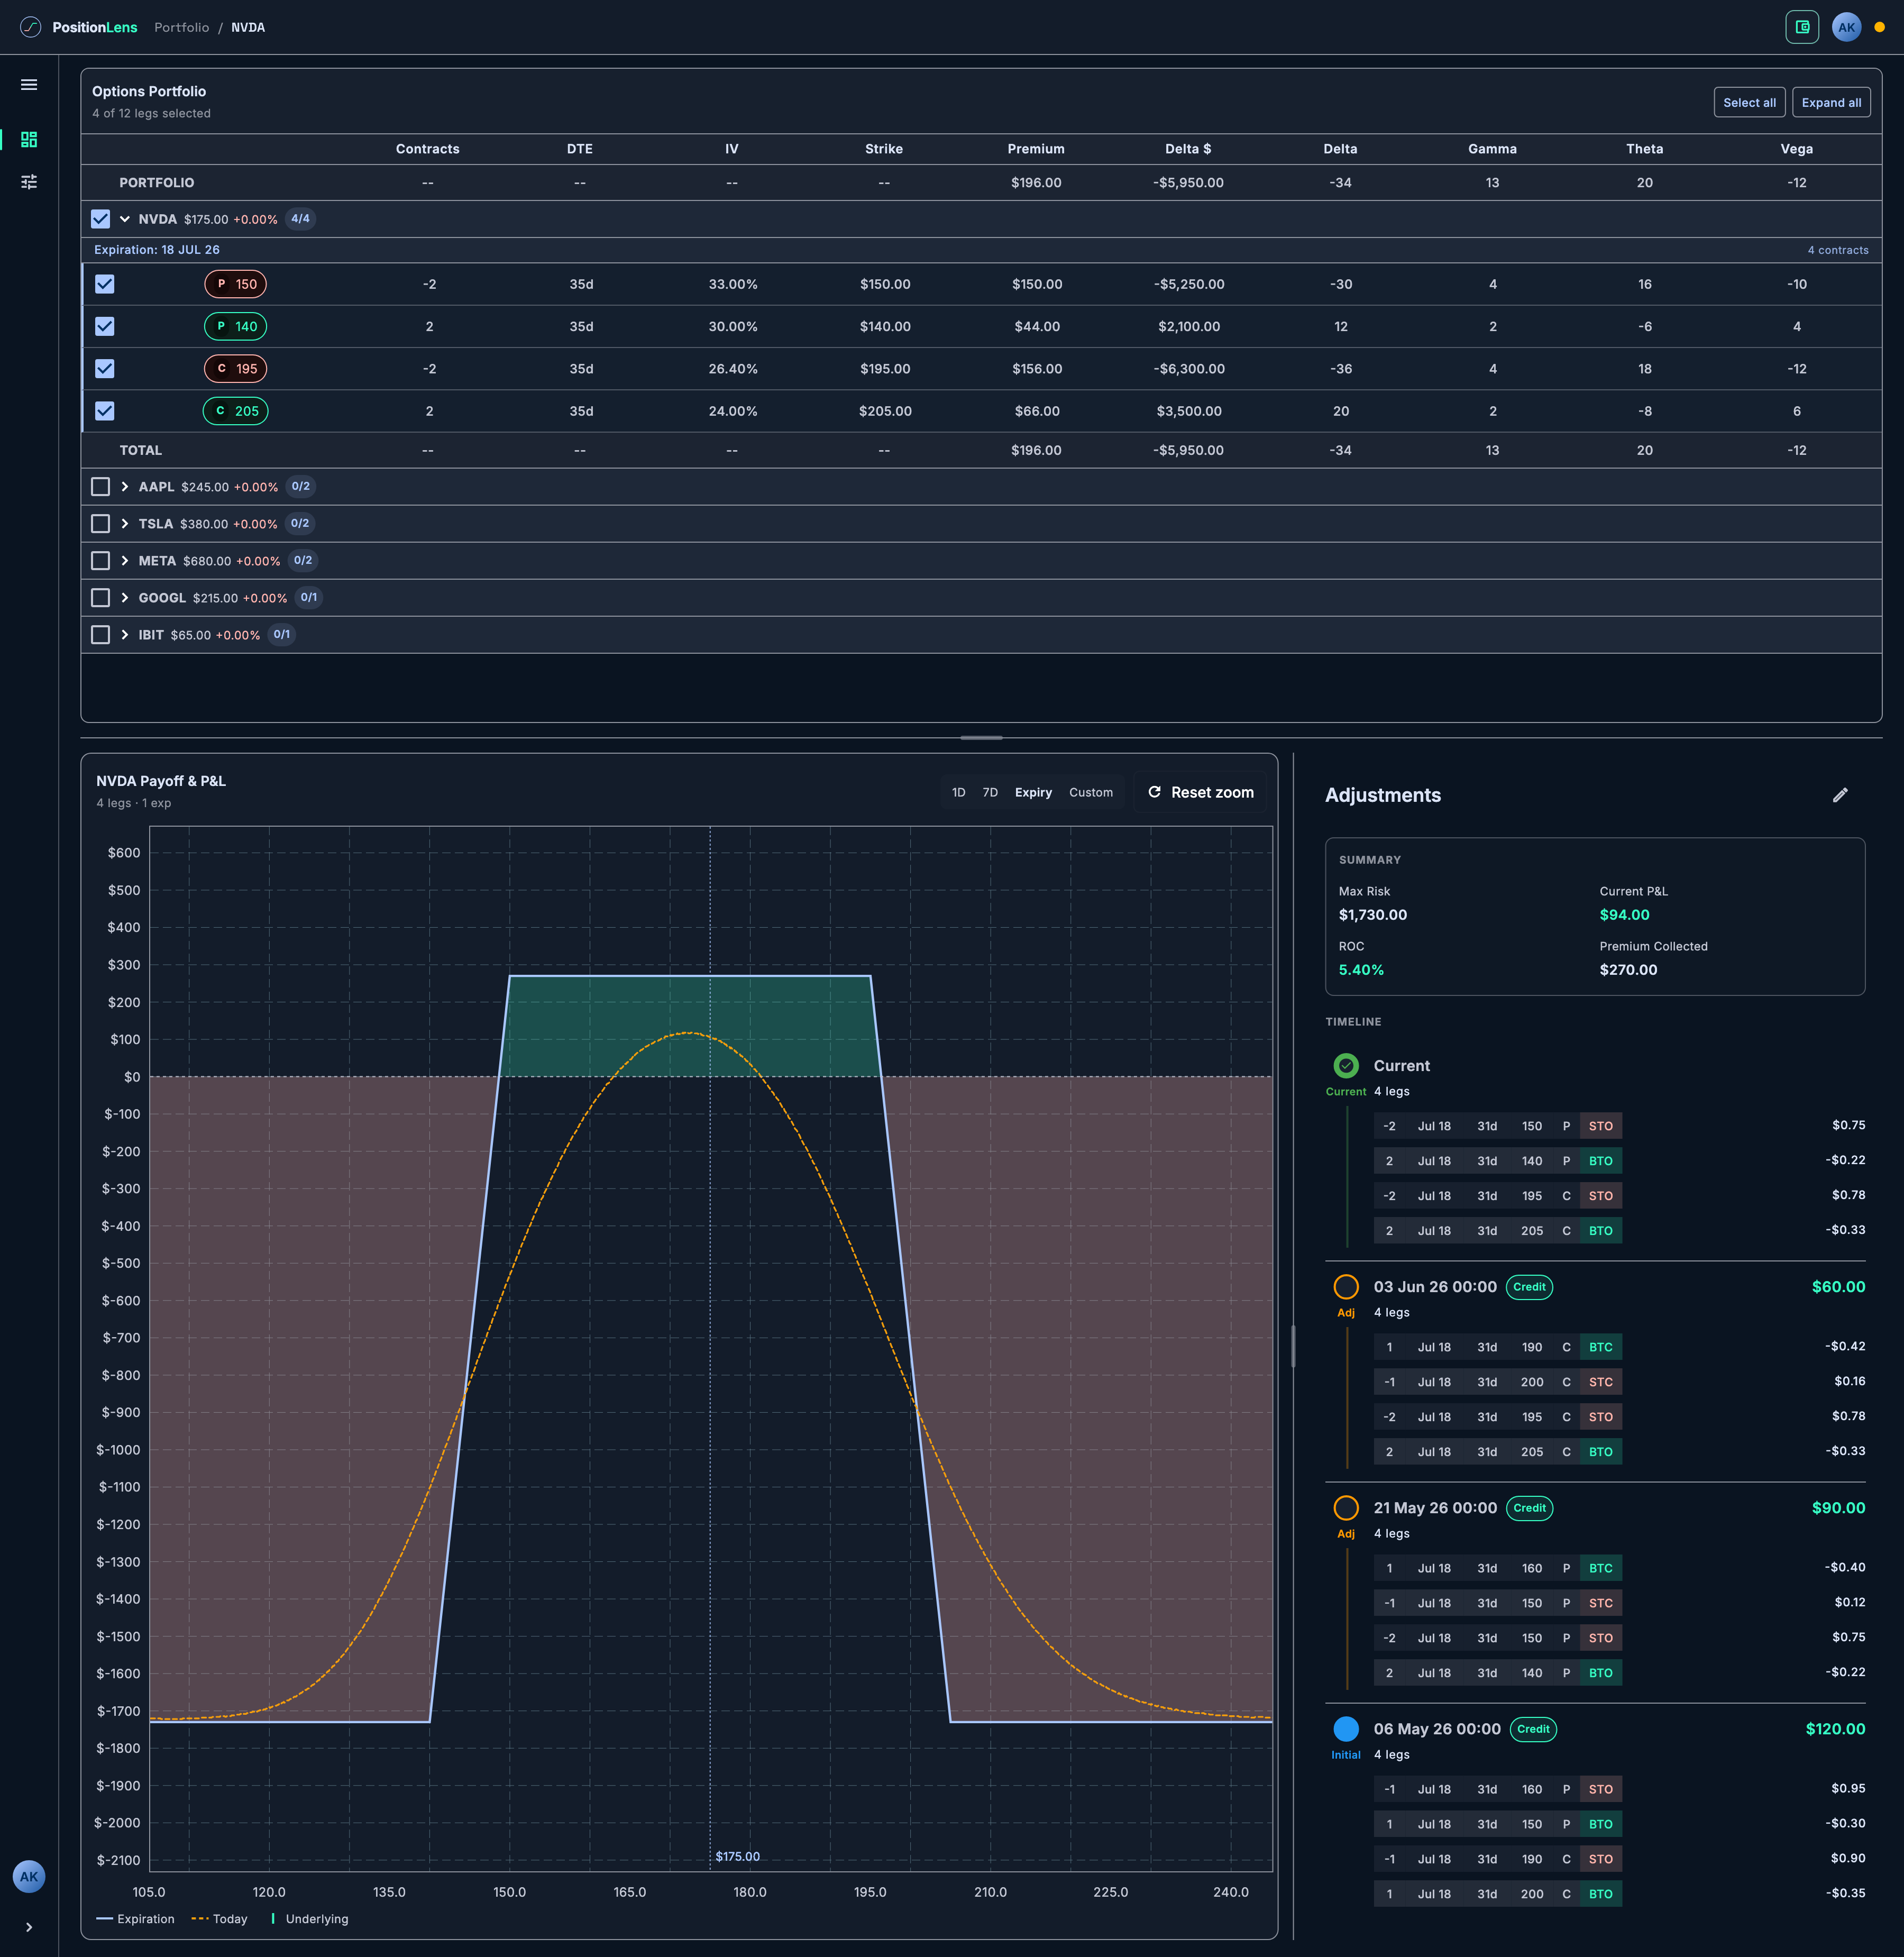This screenshot has height=1957, width=1904.
Task: Open the AK profile avatar in top bar
Action: tap(1846, 27)
